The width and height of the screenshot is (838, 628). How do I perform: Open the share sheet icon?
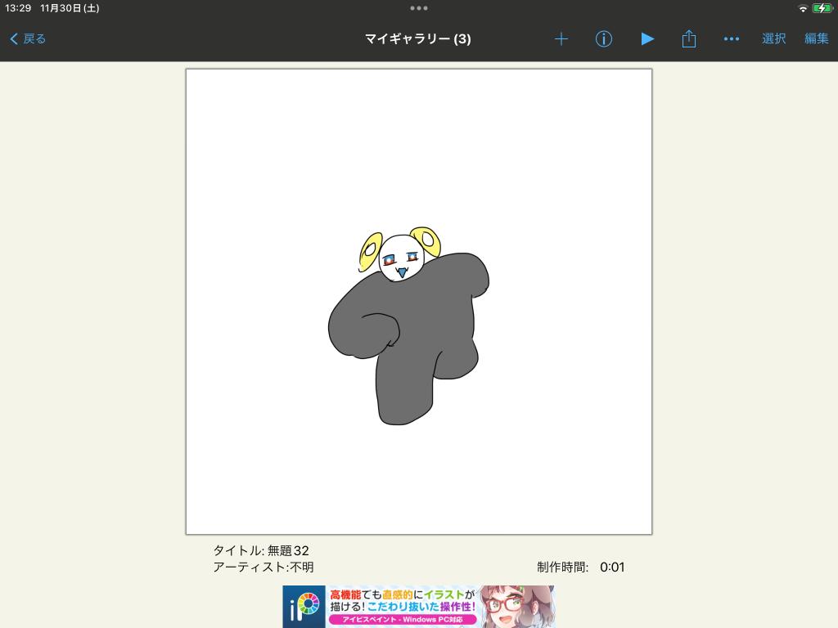pyautogui.click(x=689, y=38)
